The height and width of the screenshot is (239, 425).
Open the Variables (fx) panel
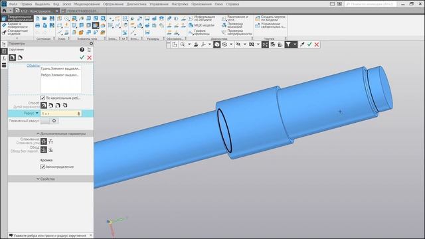[x=4, y=58]
